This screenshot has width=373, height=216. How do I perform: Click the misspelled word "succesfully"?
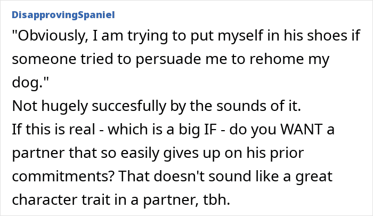point(129,106)
